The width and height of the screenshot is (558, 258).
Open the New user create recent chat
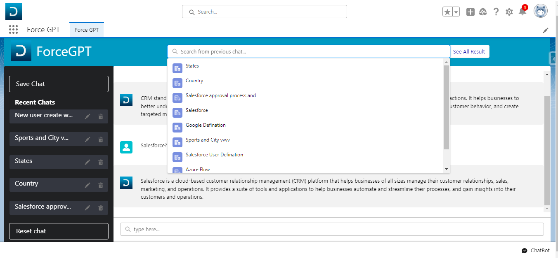(44, 115)
